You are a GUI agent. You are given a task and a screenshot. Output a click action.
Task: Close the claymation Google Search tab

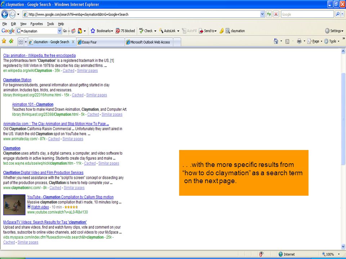(73, 42)
